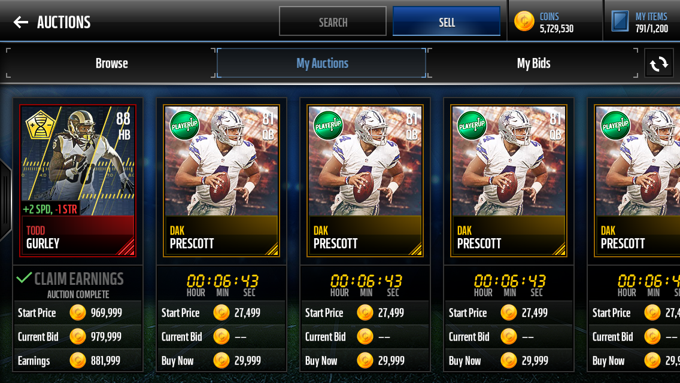Go back using the Auctions arrow
This screenshot has width=680, height=383.
pos(20,22)
